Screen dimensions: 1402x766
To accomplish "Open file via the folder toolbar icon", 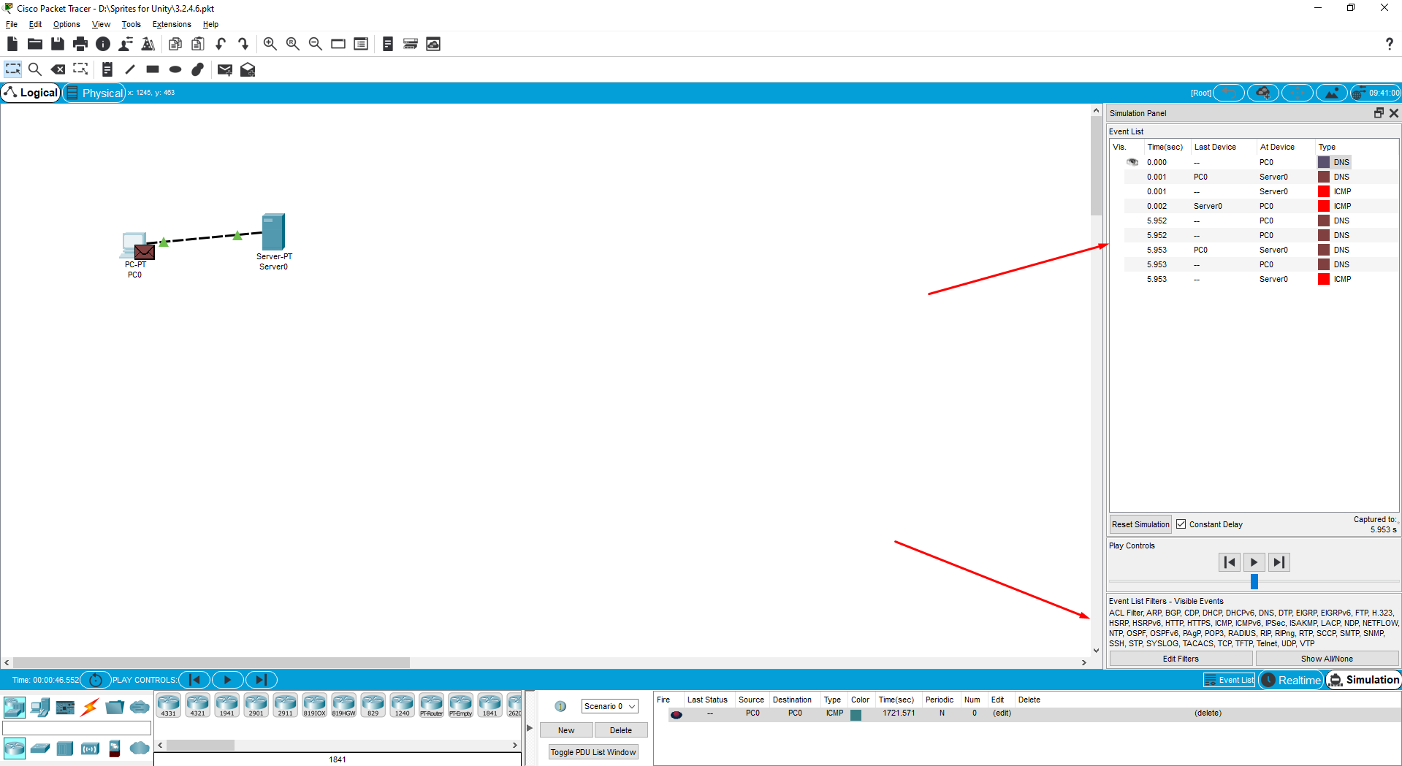I will (x=34, y=44).
